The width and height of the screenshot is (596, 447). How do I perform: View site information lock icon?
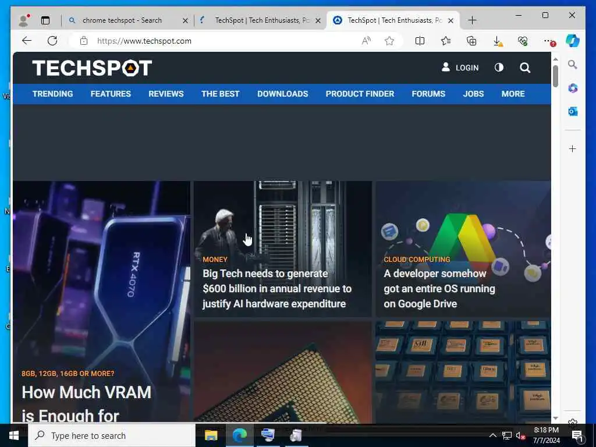tap(84, 41)
